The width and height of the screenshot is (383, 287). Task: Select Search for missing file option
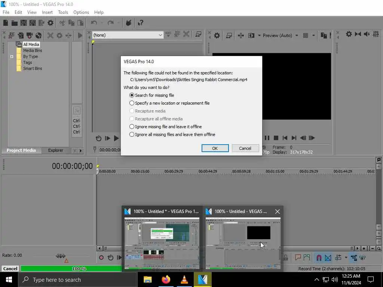click(151, 95)
